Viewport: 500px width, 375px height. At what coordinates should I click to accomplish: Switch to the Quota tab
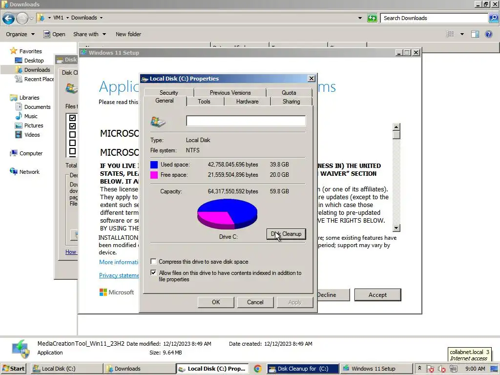click(x=289, y=92)
